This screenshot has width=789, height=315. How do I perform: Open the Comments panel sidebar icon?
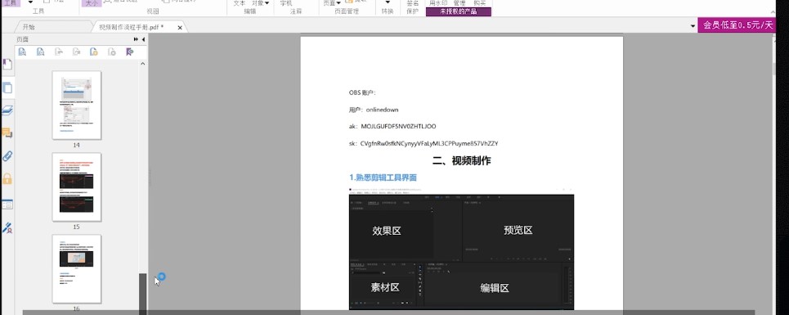(7, 133)
